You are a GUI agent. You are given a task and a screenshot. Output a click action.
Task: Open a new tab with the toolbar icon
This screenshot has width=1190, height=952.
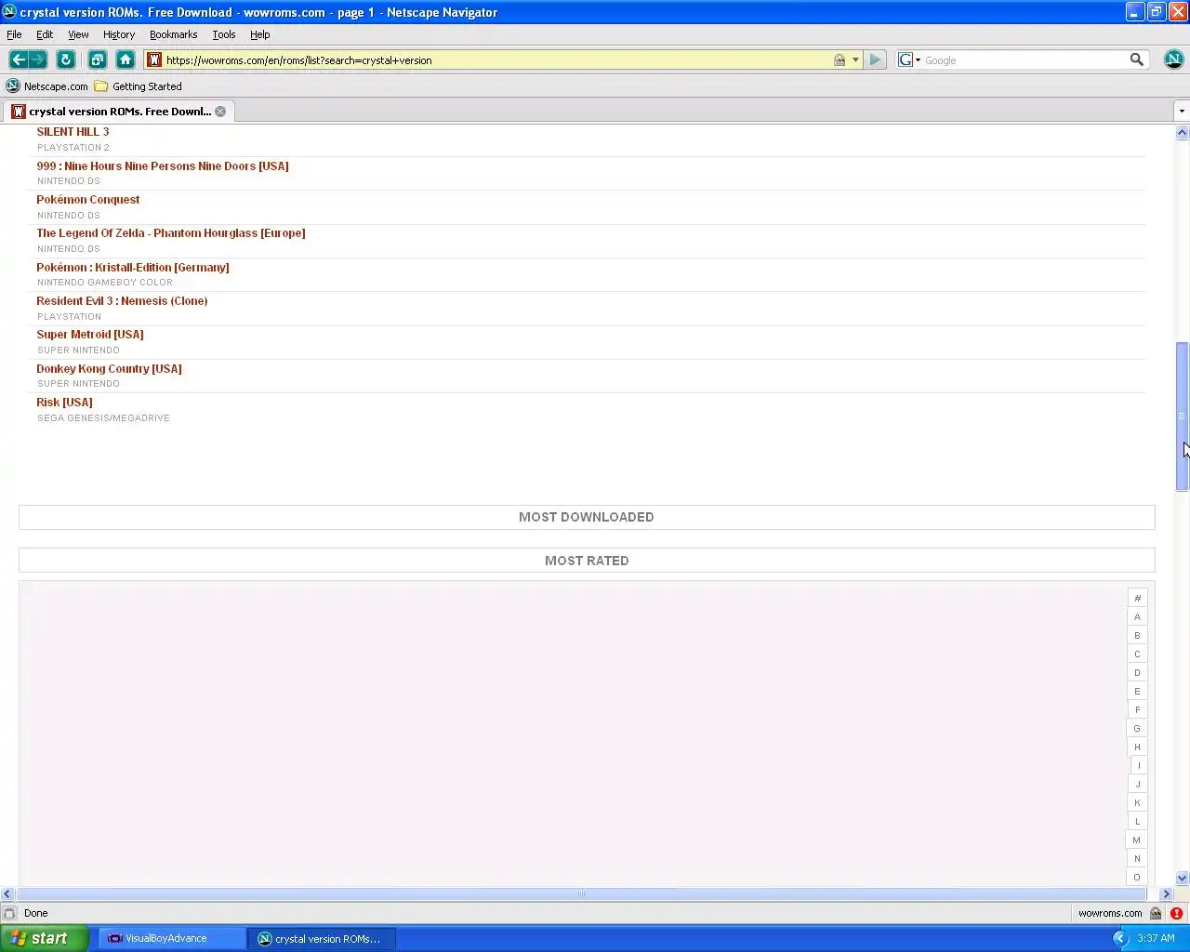[x=98, y=59]
